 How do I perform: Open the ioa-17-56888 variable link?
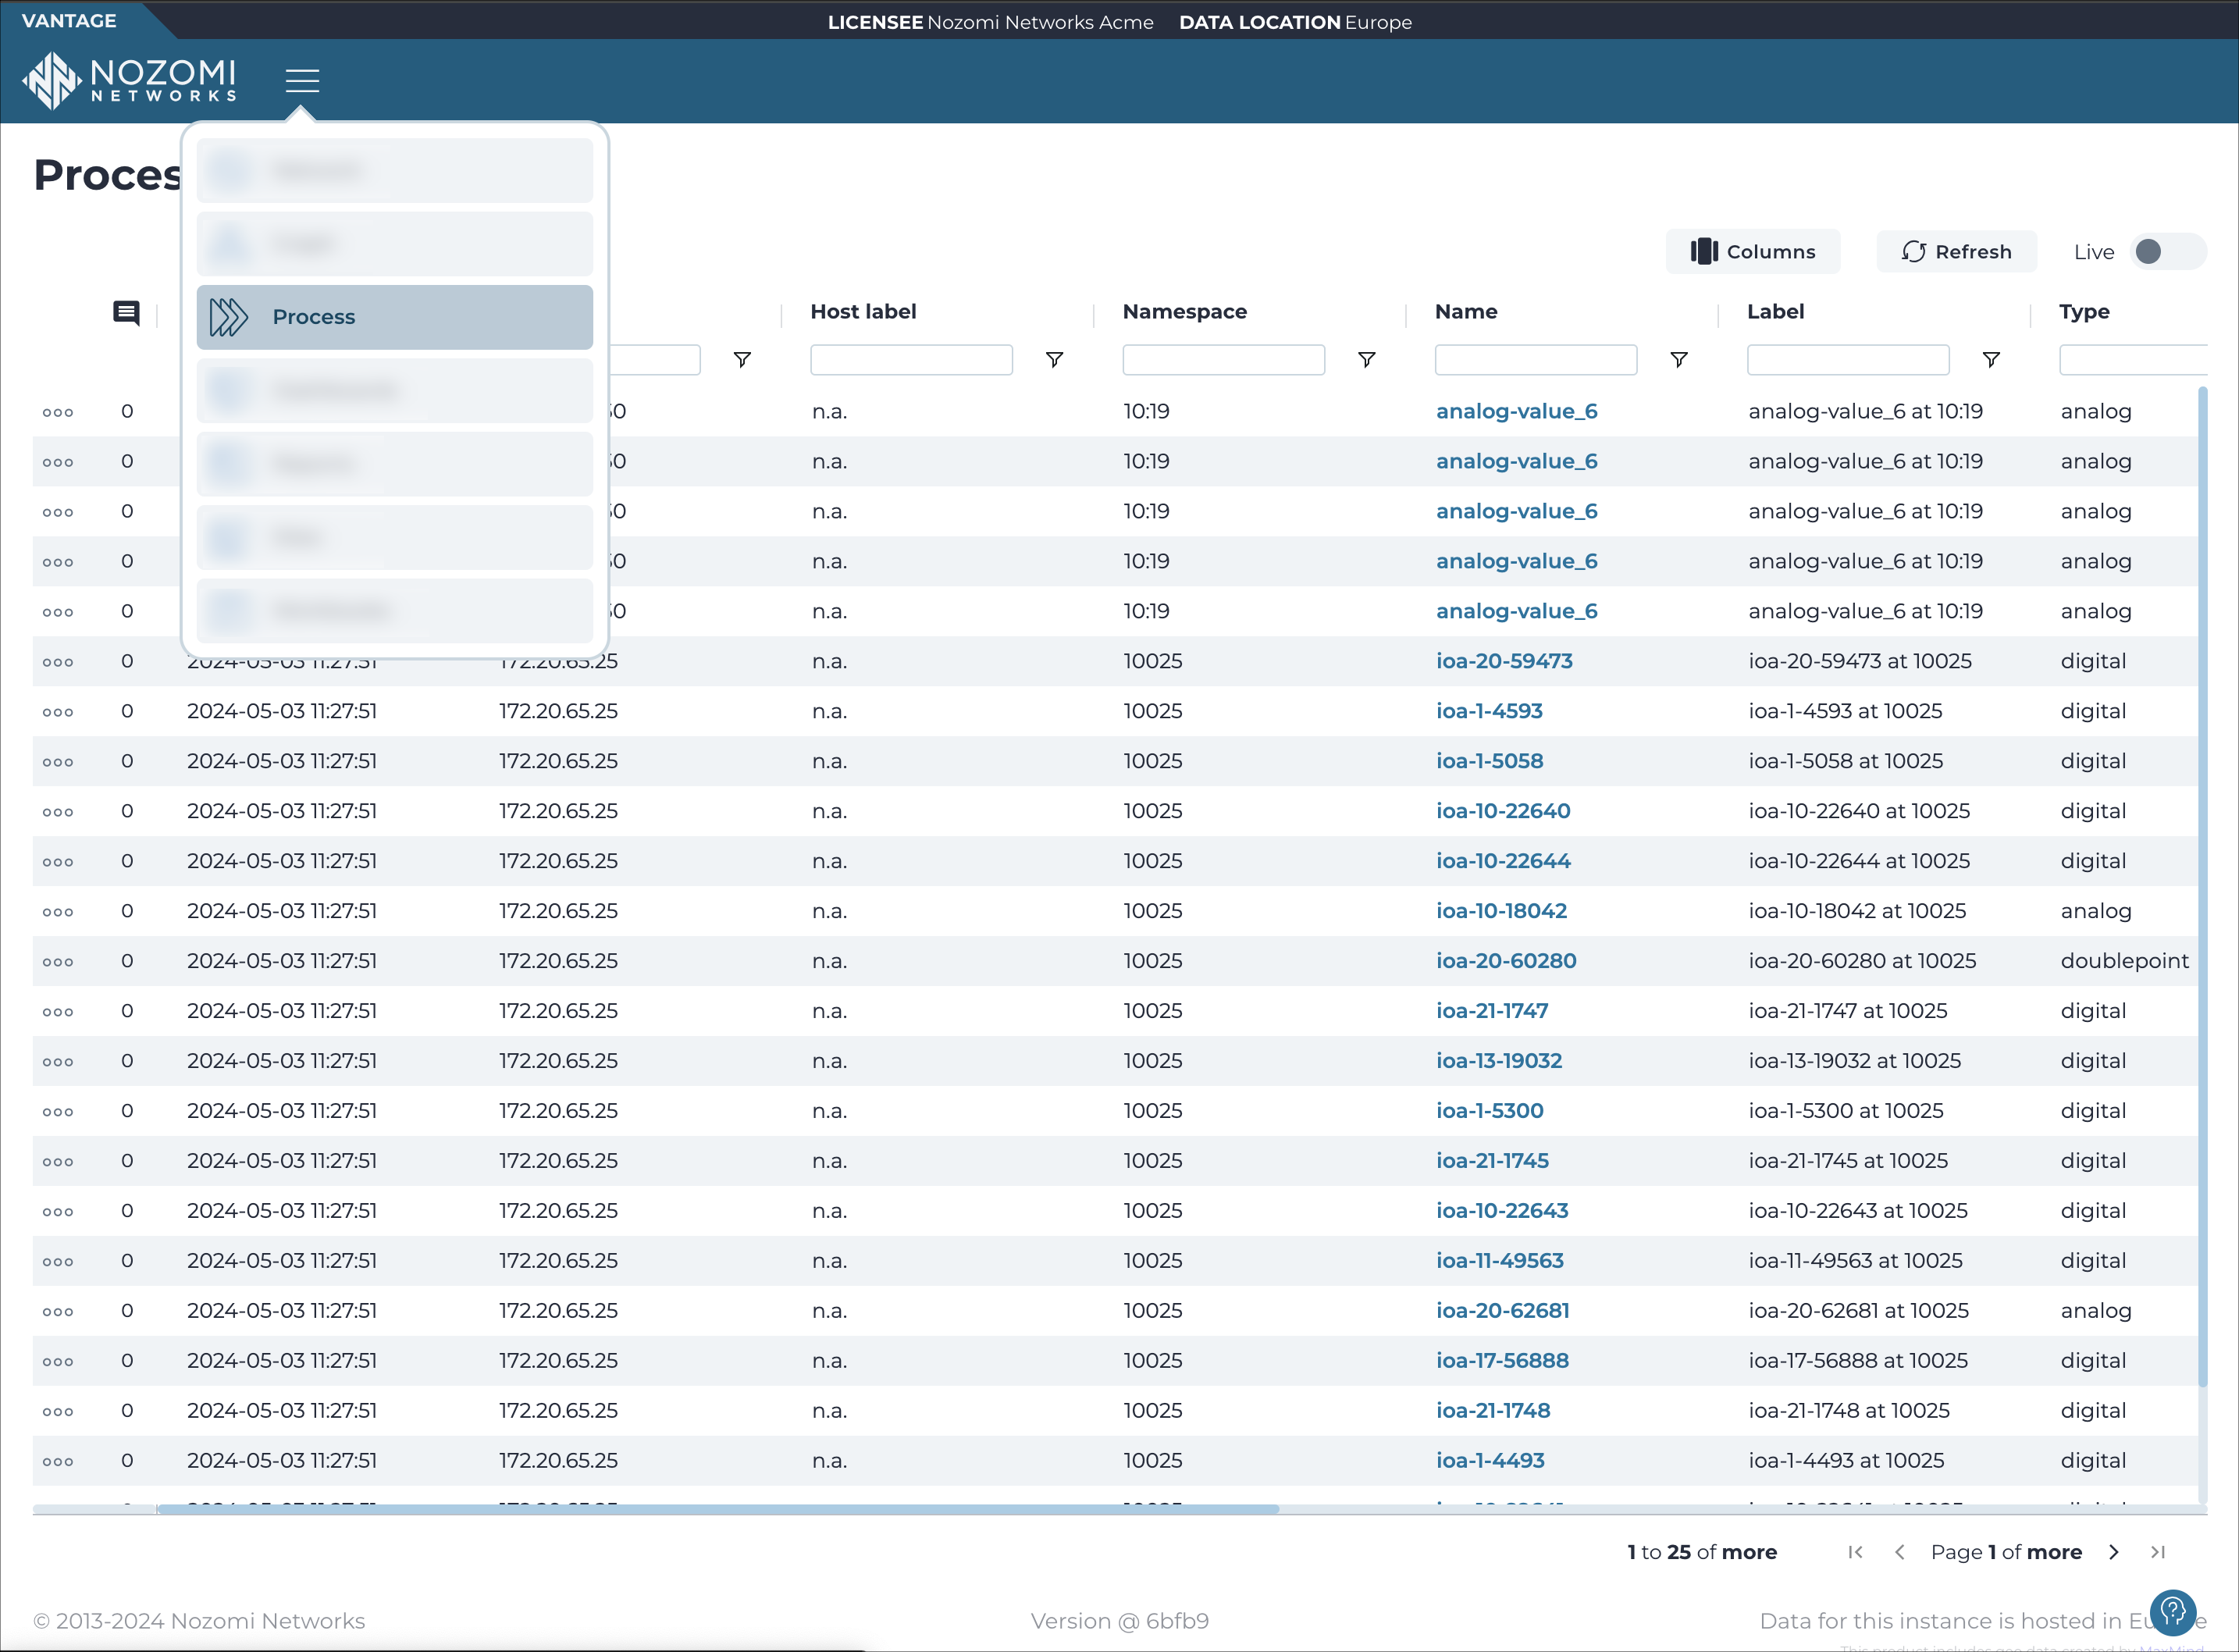(x=1502, y=1361)
